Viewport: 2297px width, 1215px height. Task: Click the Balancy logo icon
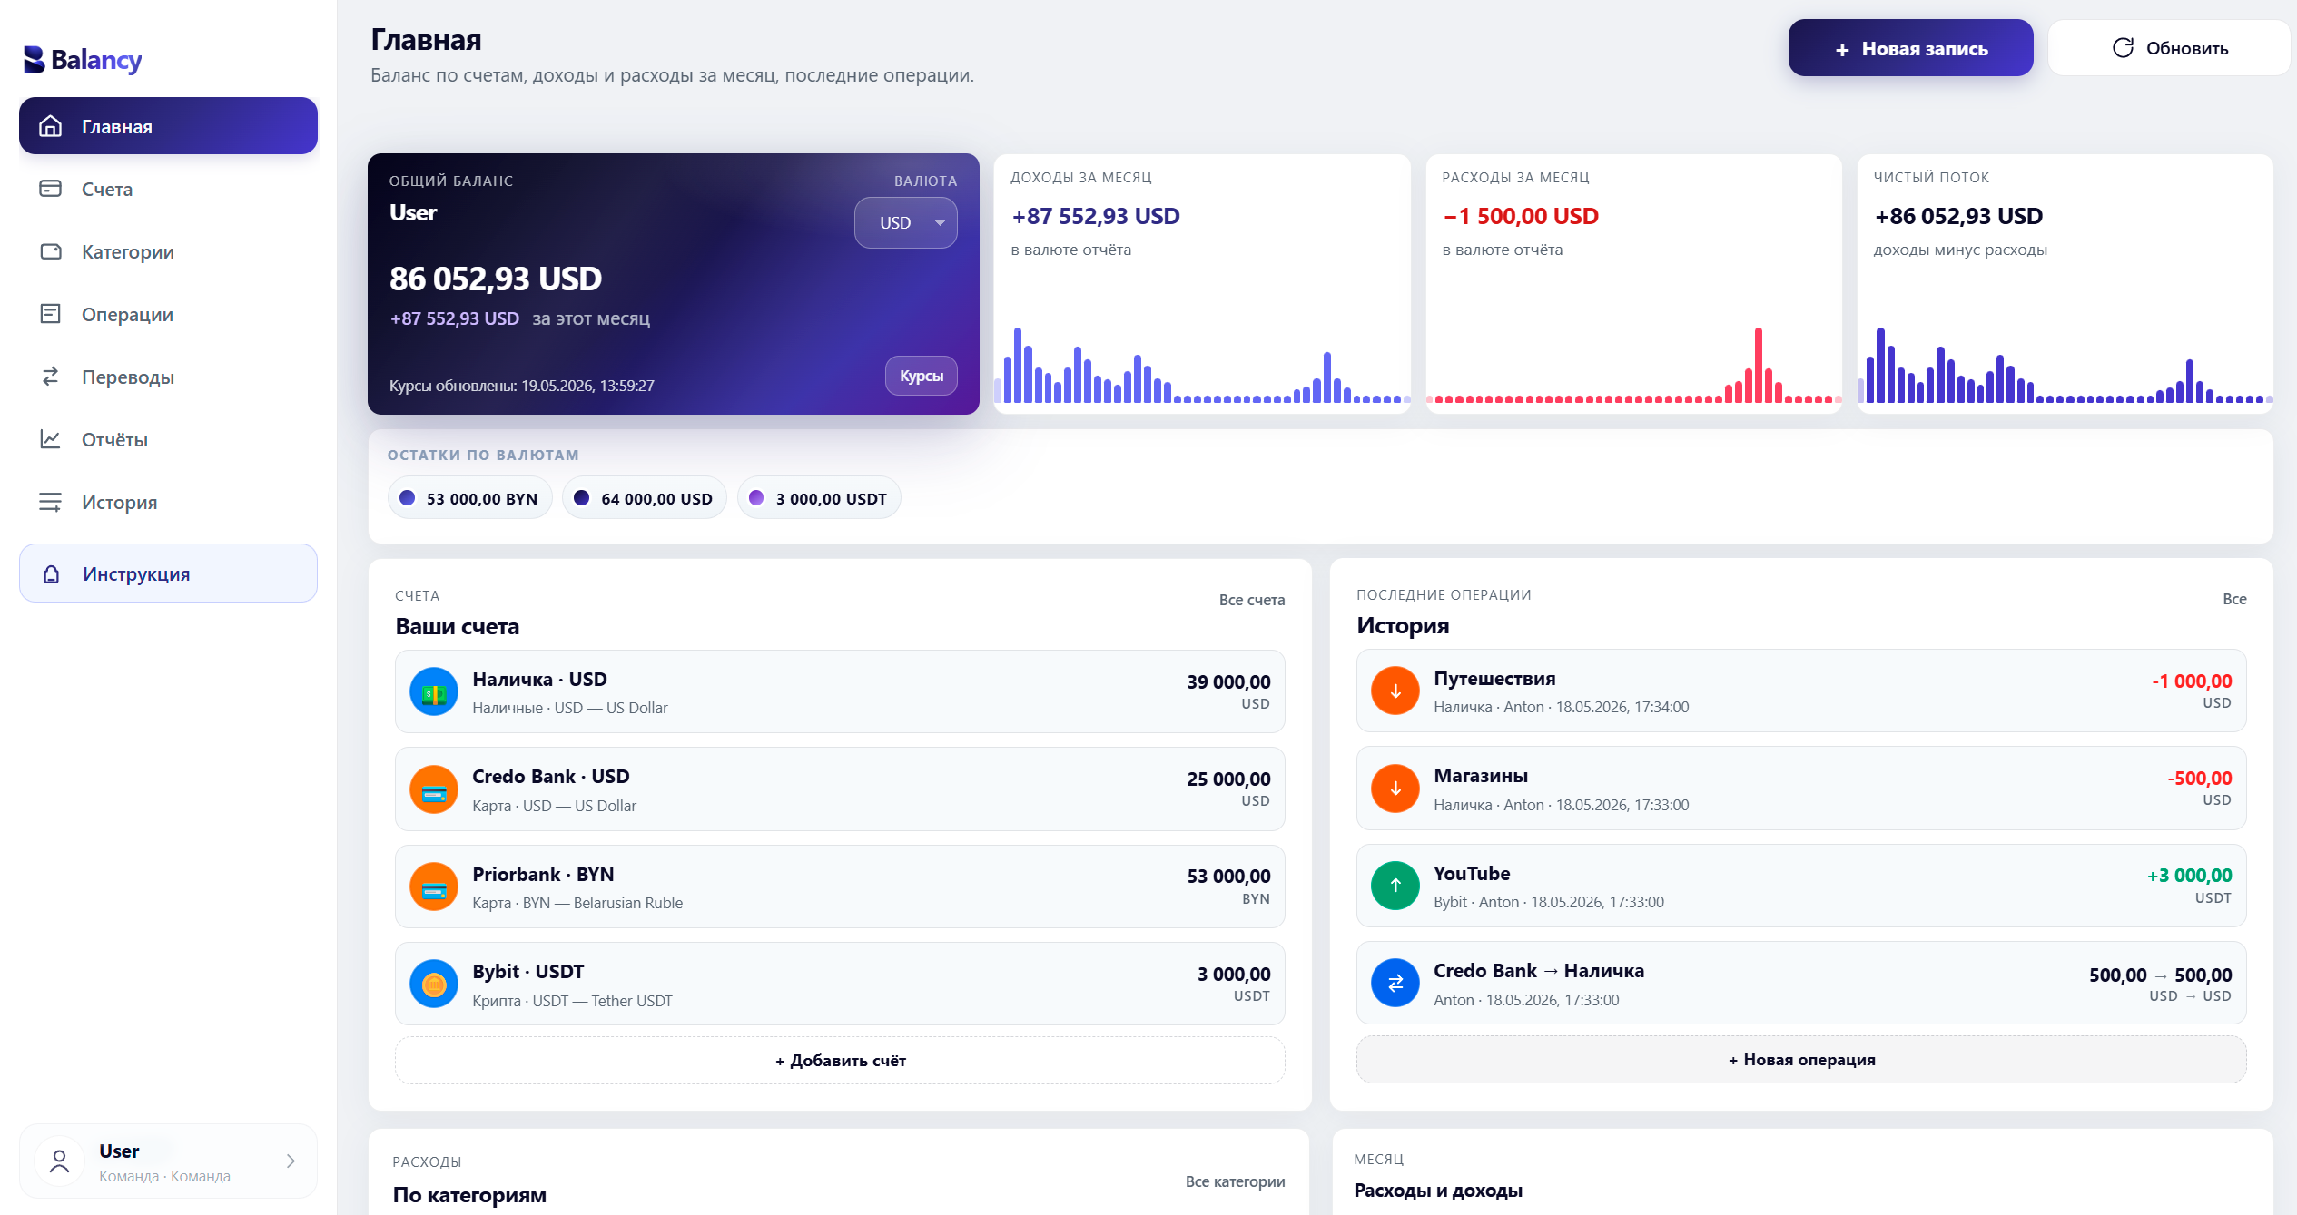[x=35, y=60]
